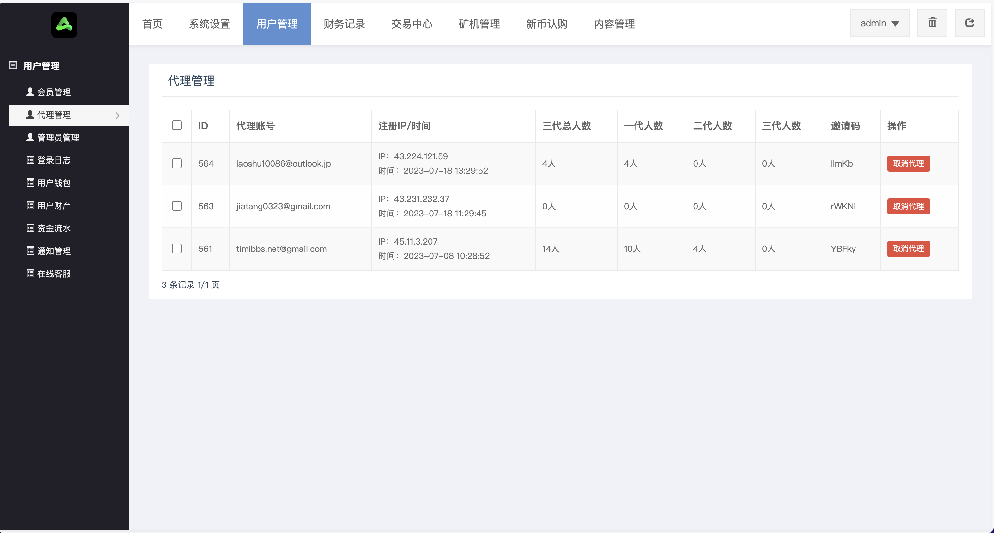Open the 矿机管理 menu
The height and width of the screenshot is (533, 994).
point(479,24)
